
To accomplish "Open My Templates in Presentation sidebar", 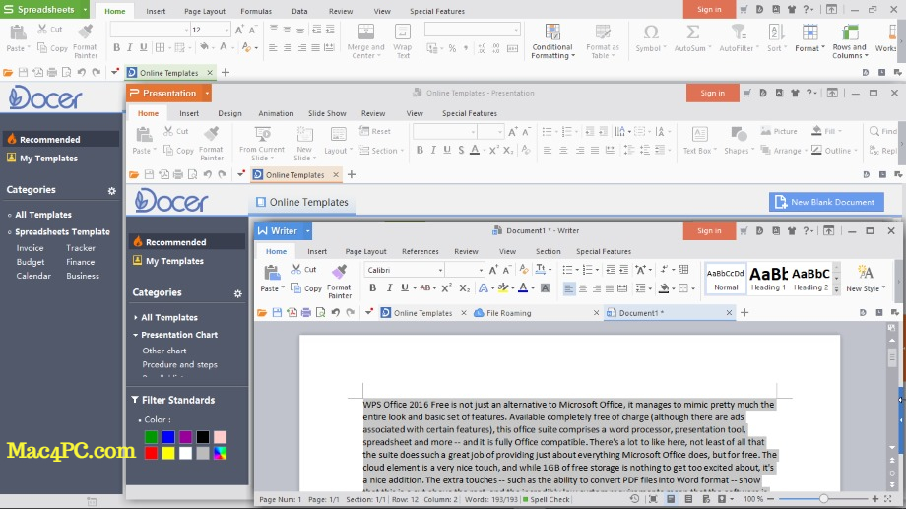I will [174, 261].
